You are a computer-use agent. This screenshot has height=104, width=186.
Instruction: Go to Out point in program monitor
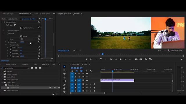(130, 59)
